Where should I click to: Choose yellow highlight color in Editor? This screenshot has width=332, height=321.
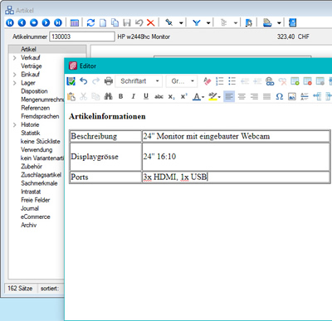tap(212, 96)
